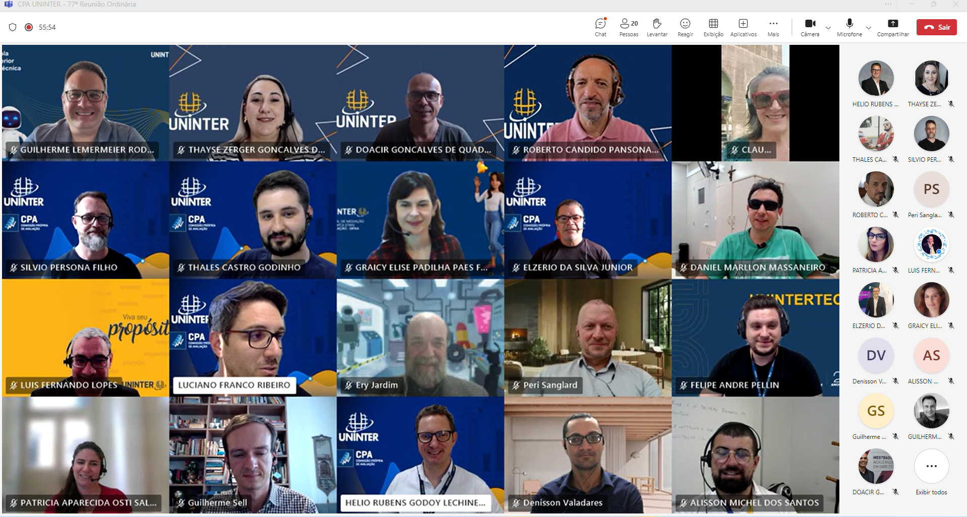Toggle the Microfone mute state
Viewport: 967px width, 517px height.
(x=849, y=27)
